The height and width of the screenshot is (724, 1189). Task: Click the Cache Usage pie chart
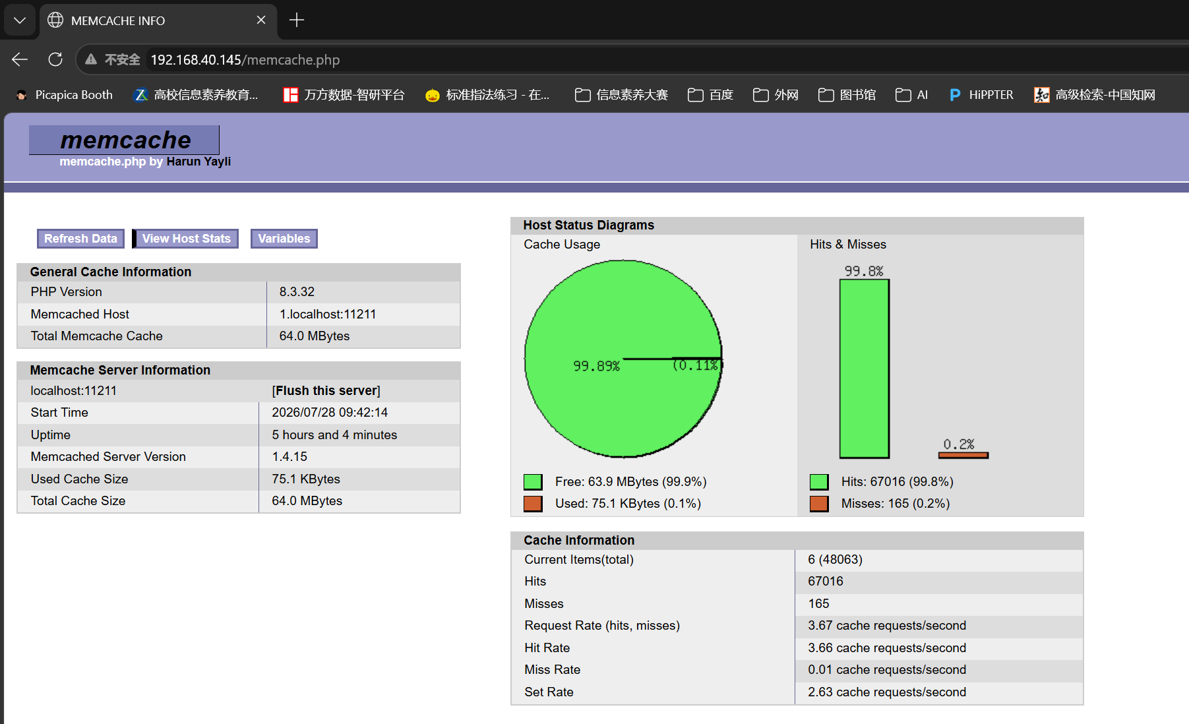(623, 359)
